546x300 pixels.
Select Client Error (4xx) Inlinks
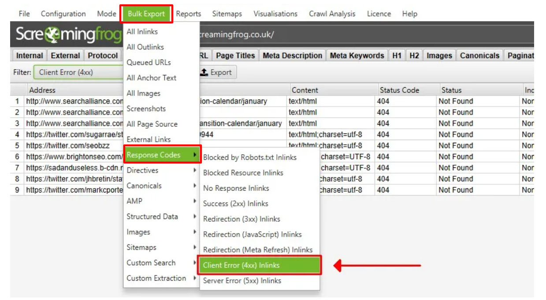[x=260, y=265]
